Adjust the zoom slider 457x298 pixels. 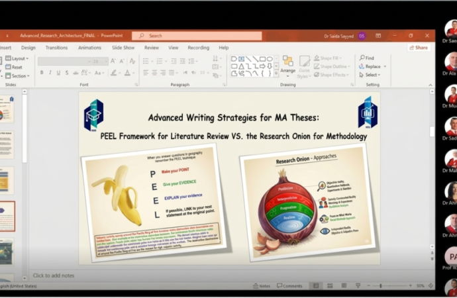pos(381,285)
